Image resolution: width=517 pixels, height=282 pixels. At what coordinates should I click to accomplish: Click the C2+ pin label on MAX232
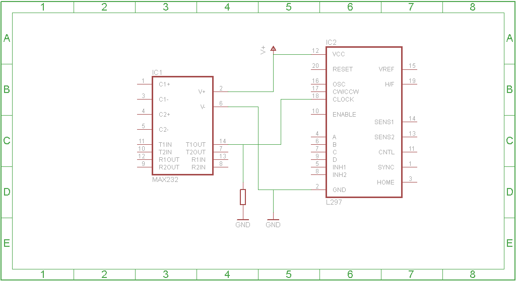click(165, 115)
